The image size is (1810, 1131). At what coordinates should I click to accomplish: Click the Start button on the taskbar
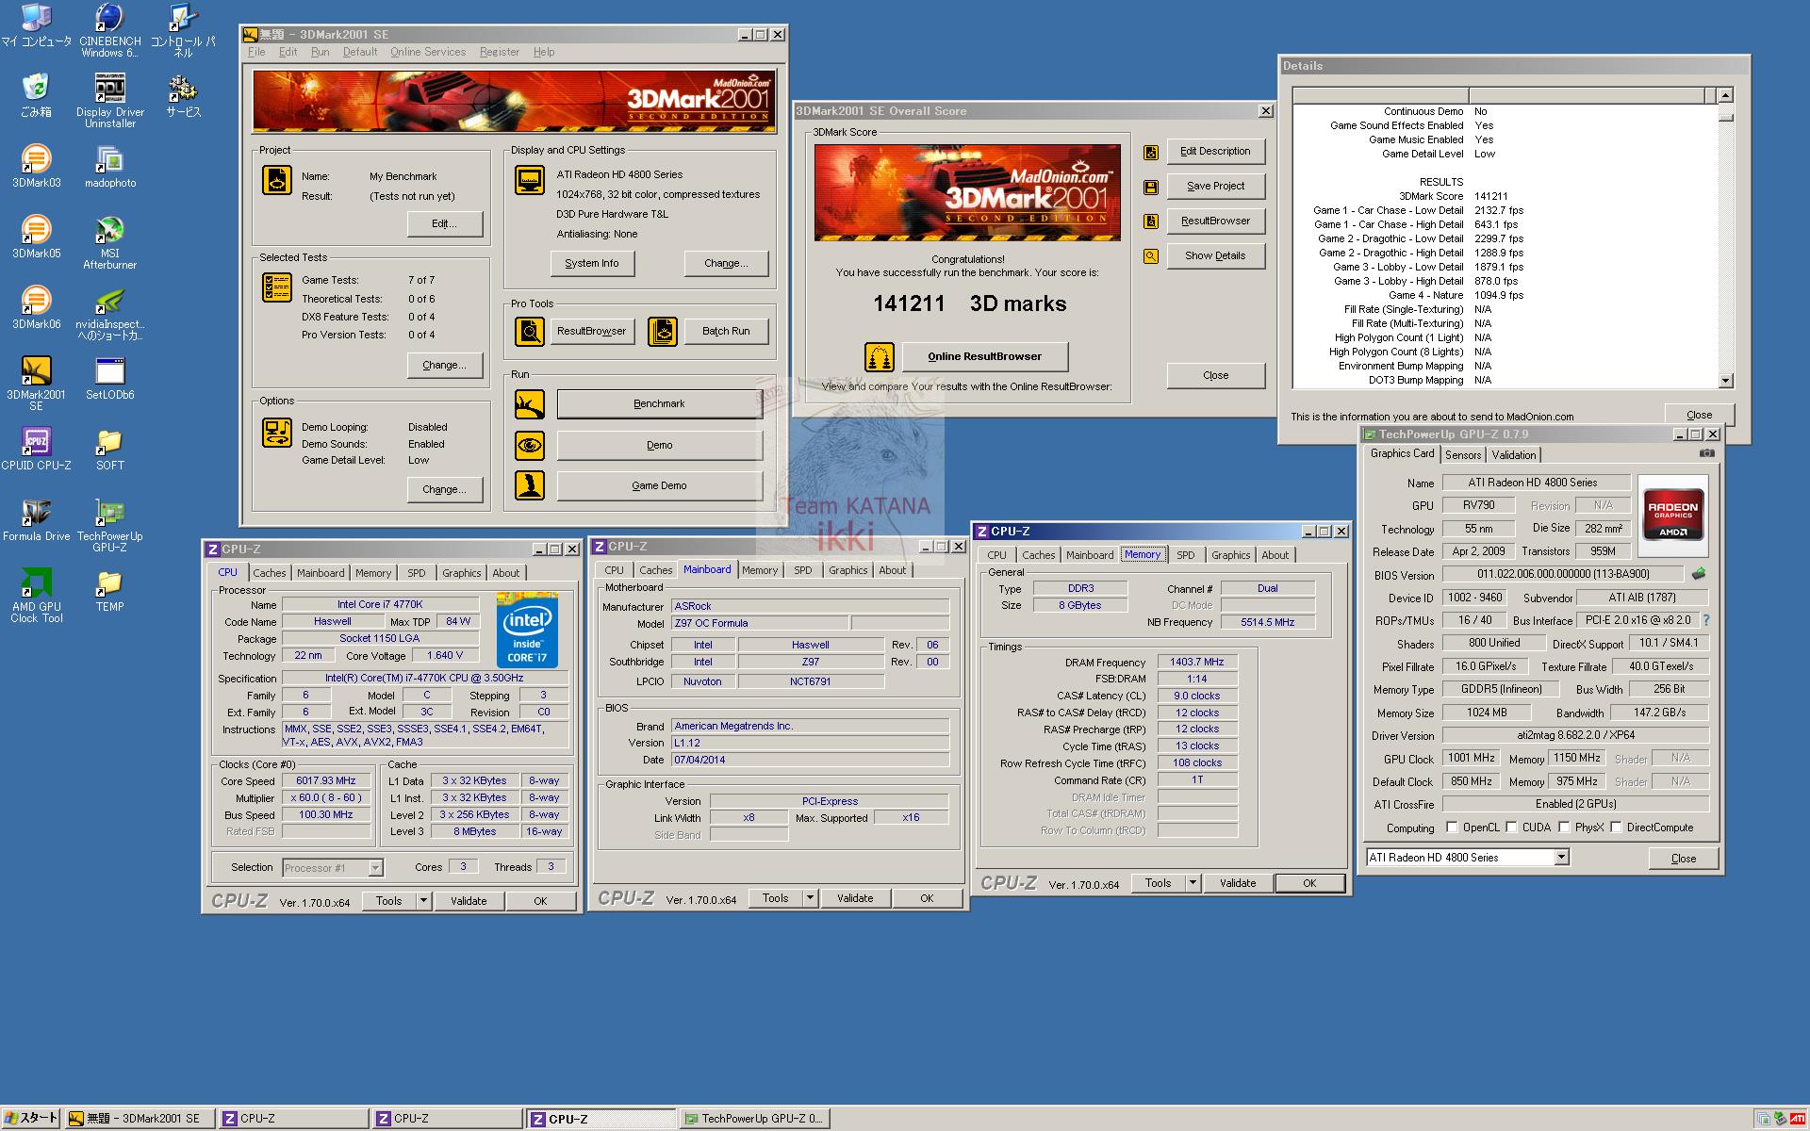31,1118
